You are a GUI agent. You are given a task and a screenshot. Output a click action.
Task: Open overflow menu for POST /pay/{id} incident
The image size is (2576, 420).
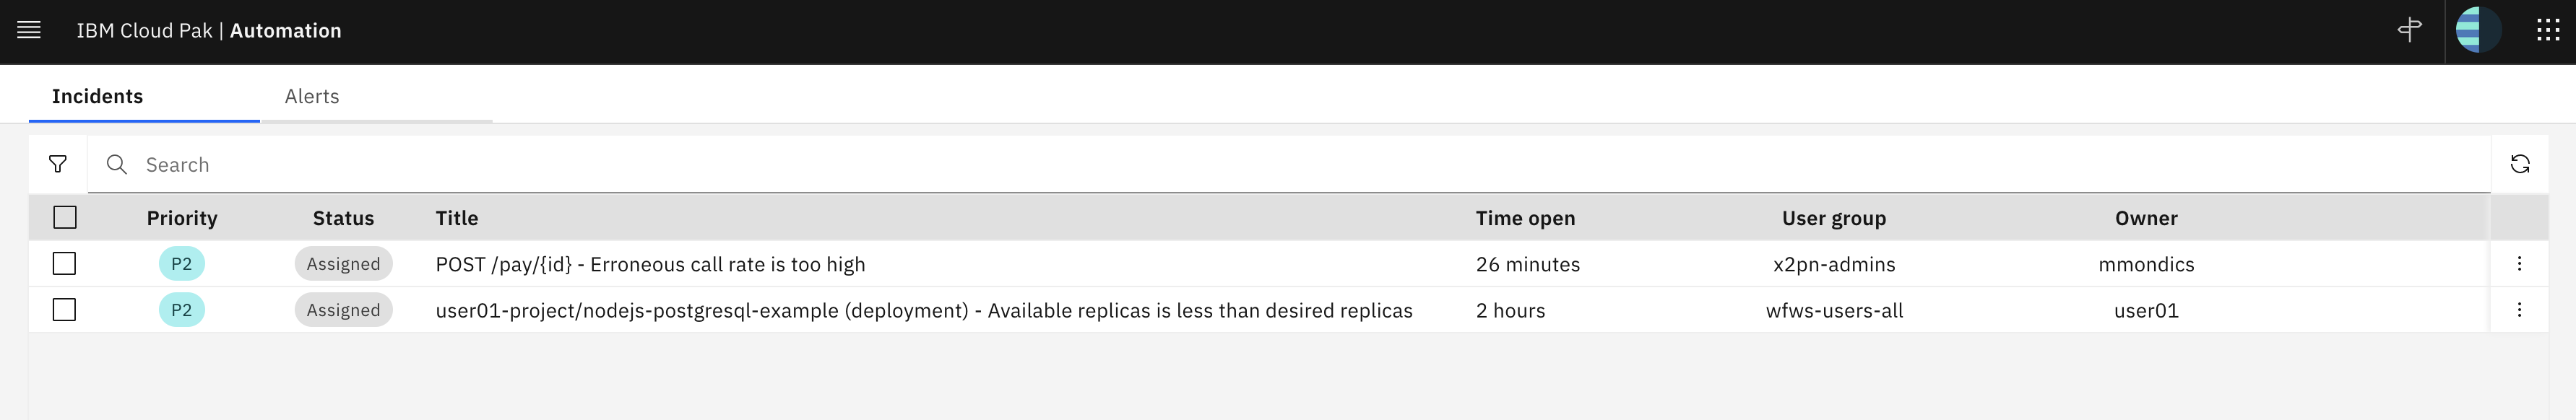pyautogui.click(x=2519, y=264)
